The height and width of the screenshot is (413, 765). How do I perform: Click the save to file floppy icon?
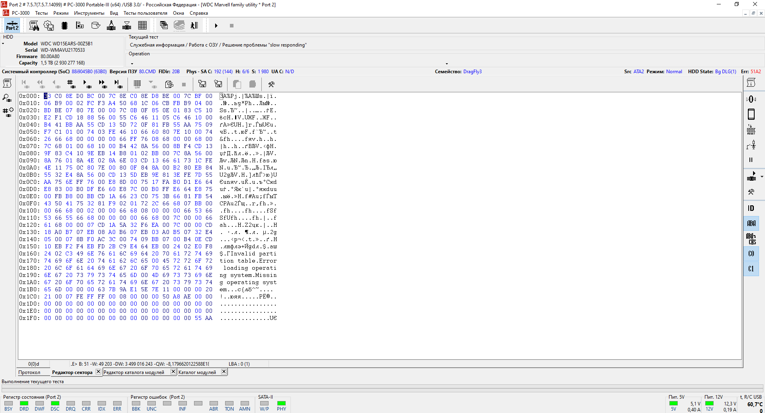pyautogui.click(x=218, y=84)
